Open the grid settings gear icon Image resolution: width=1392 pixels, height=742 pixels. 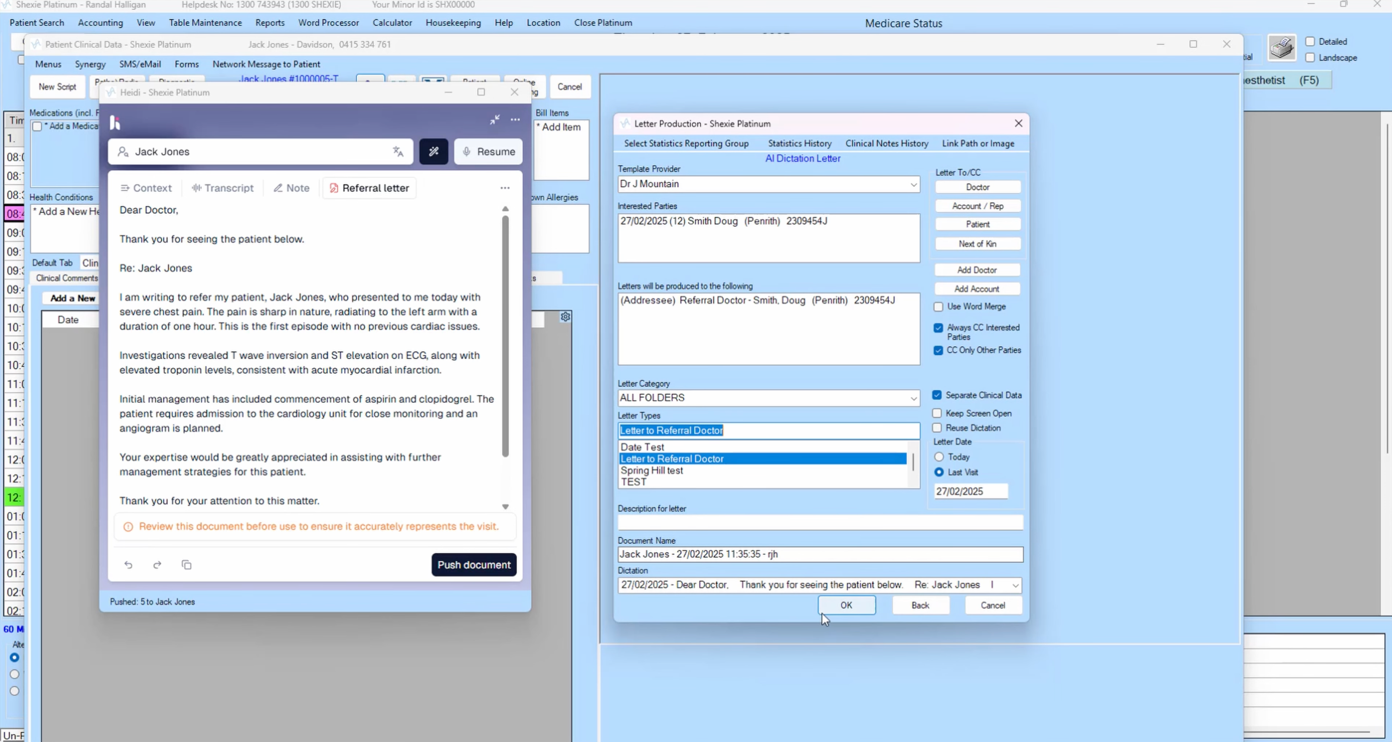[565, 316]
